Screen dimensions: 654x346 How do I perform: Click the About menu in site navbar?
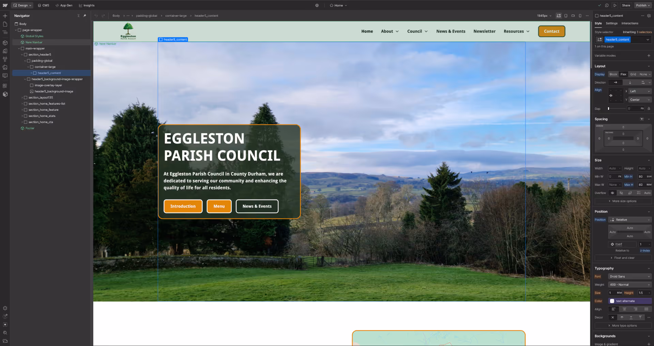click(390, 31)
